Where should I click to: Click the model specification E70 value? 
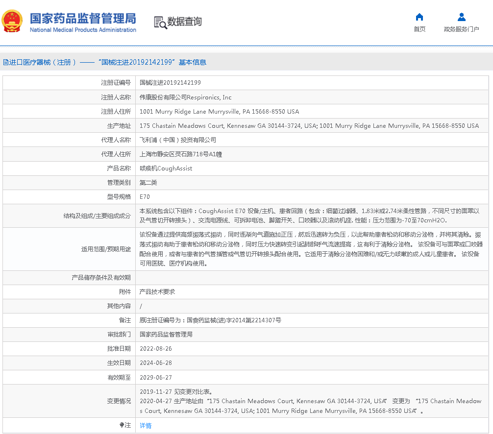(145, 196)
